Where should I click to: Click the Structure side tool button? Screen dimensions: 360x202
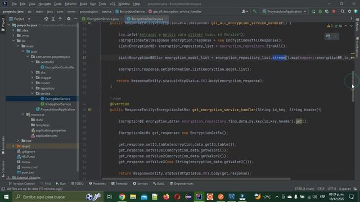[x=3, y=168]
